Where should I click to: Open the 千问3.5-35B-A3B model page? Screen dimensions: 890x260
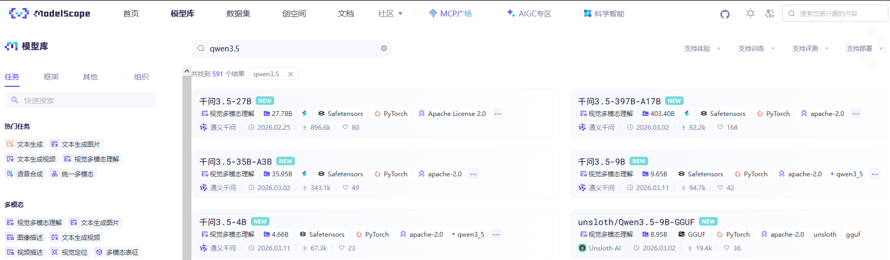[x=235, y=162]
